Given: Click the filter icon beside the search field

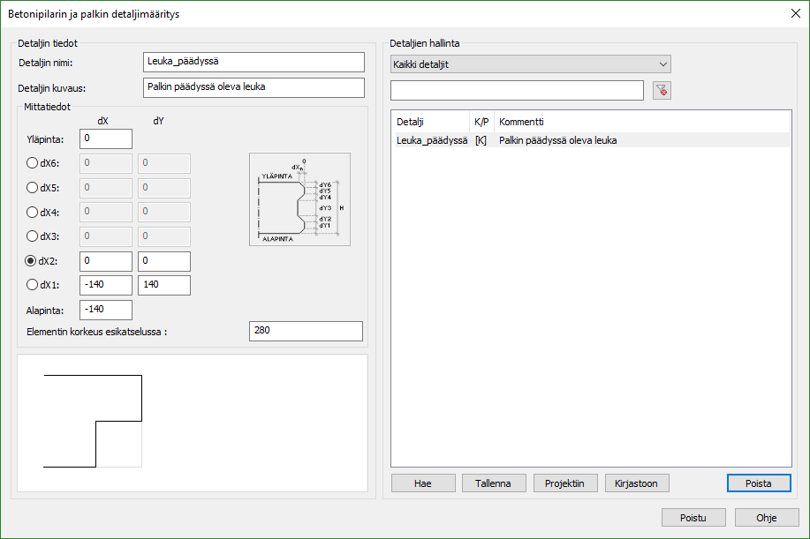Looking at the screenshot, I should point(662,90).
